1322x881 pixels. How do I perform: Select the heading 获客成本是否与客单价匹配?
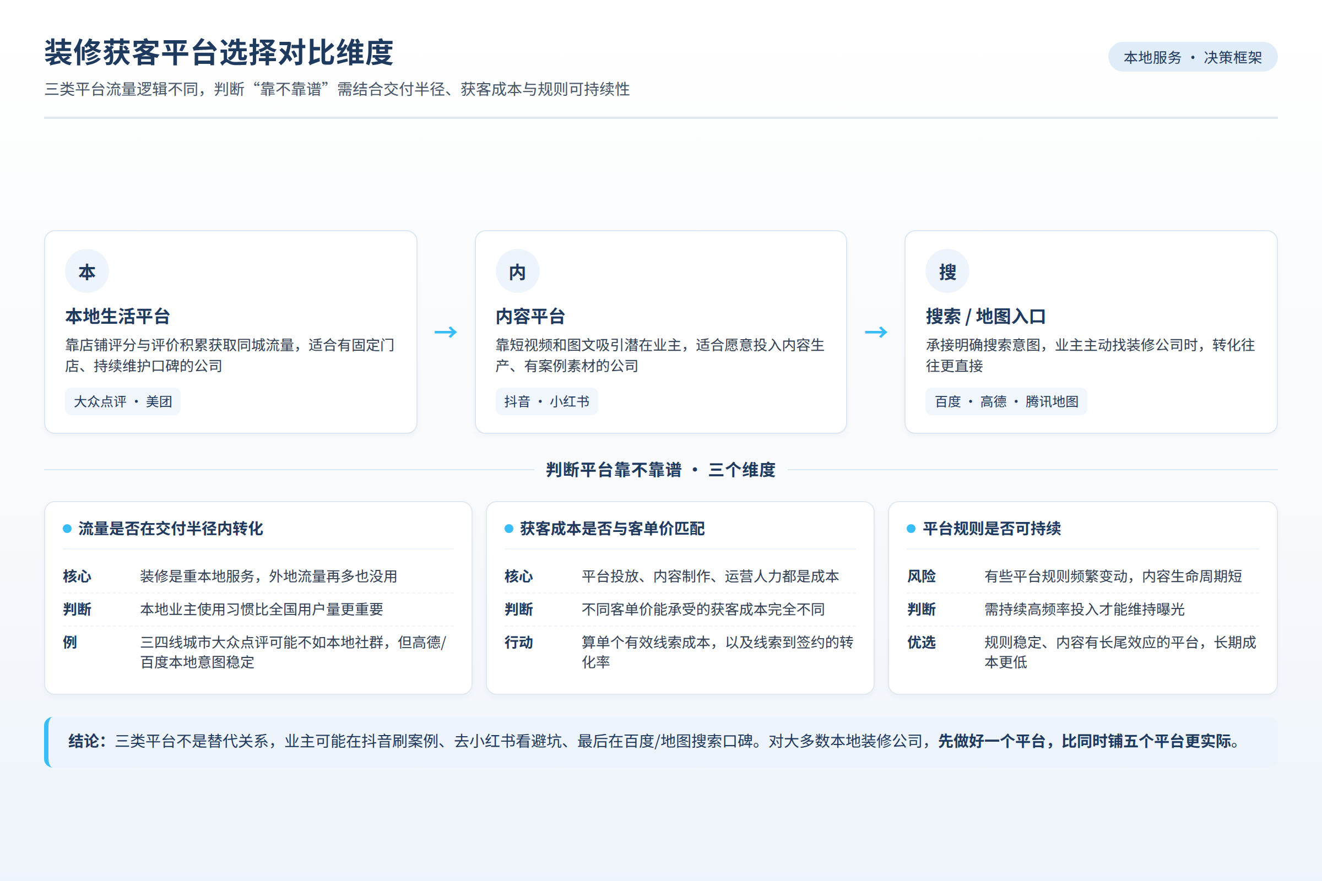612,529
